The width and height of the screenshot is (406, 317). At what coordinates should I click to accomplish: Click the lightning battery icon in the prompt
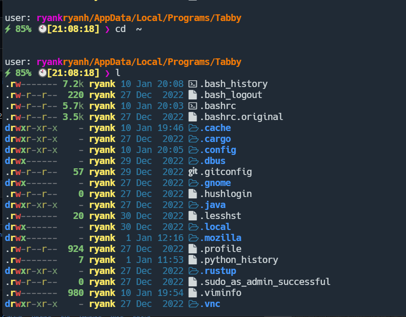[x=7, y=73]
